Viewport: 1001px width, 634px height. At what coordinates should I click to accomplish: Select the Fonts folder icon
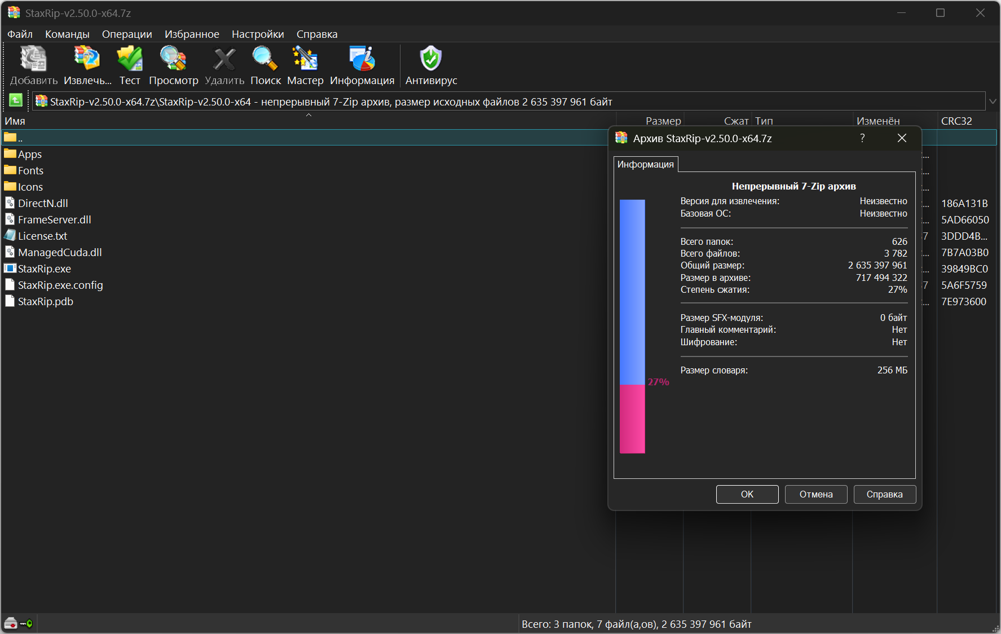tap(10, 170)
